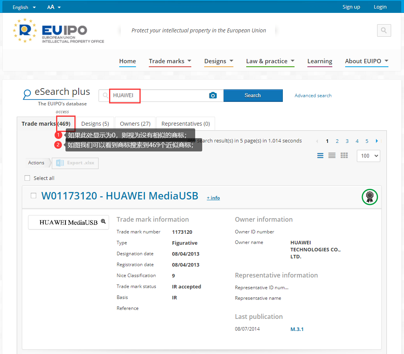Go to results page 2
404x354 pixels.
(337, 141)
